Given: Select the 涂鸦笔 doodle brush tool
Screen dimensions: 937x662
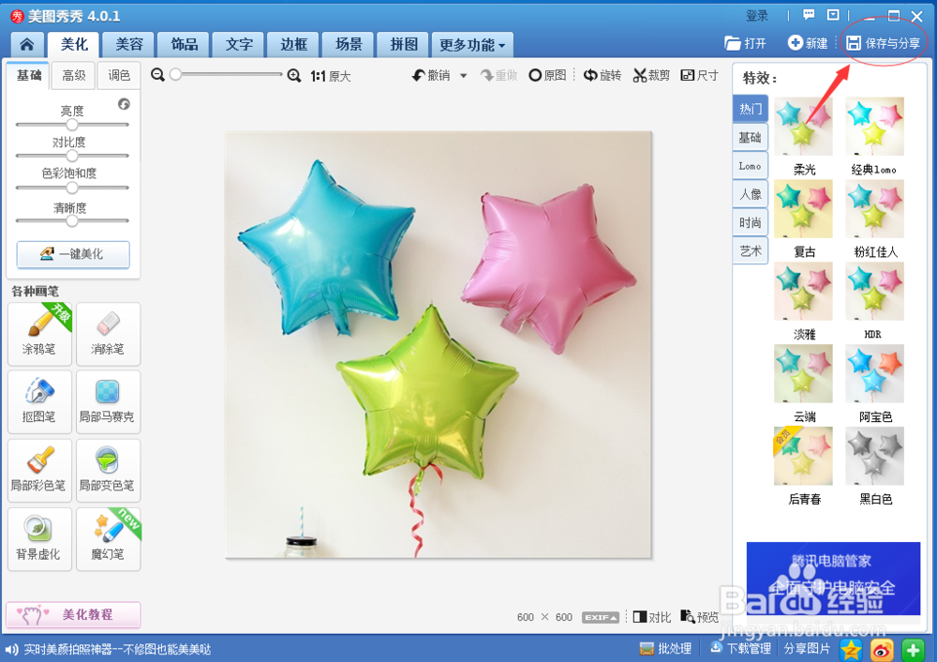Looking at the screenshot, I should pos(39,334).
